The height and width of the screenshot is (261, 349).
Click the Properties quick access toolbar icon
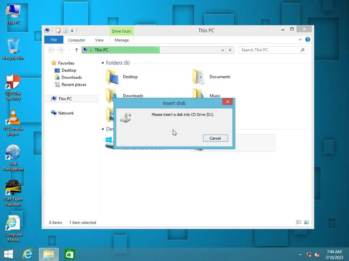pyautogui.click(x=58, y=31)
